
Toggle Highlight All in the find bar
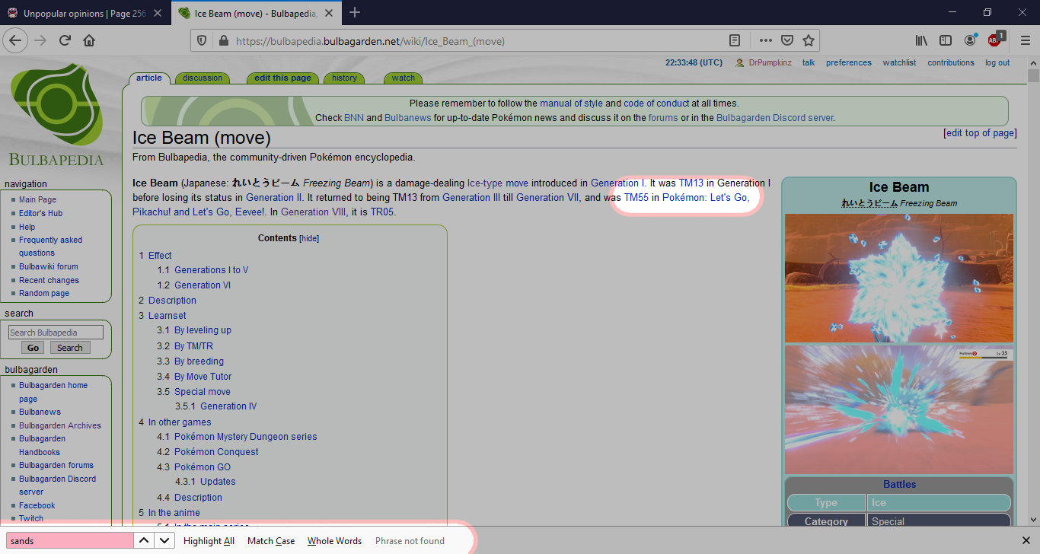point(209,541)
